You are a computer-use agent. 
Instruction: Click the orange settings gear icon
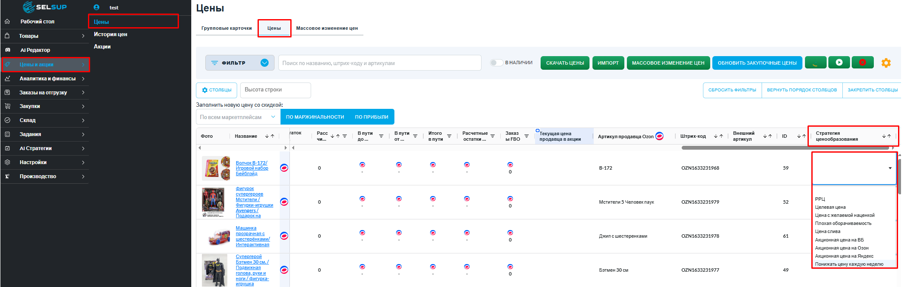886,63
